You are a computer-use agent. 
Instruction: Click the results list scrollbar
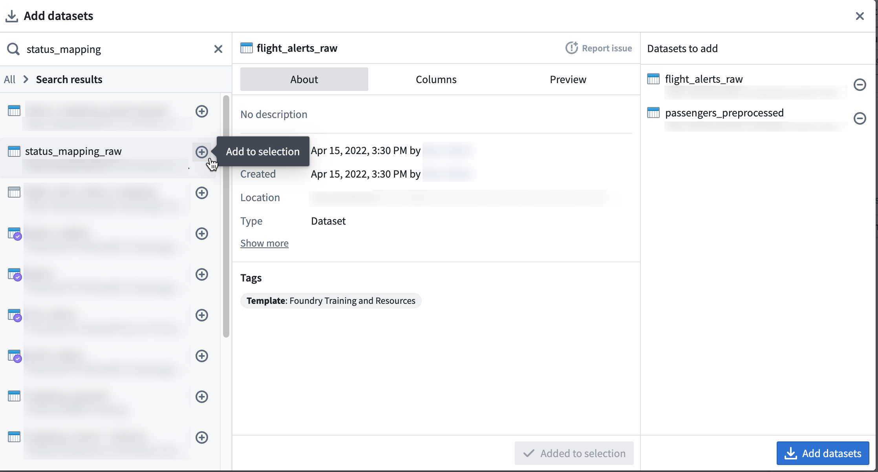pyautogui.click(x=226, y=216)
